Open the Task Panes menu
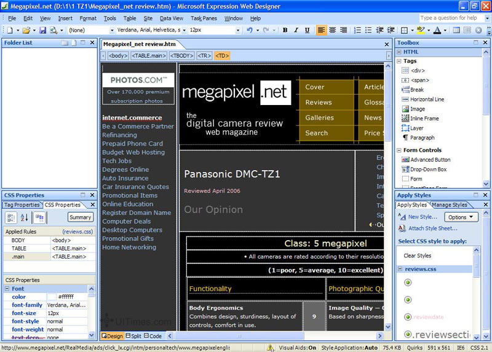Image resolution: width=492 pixels, height=352 pixels. pos(204,18)
